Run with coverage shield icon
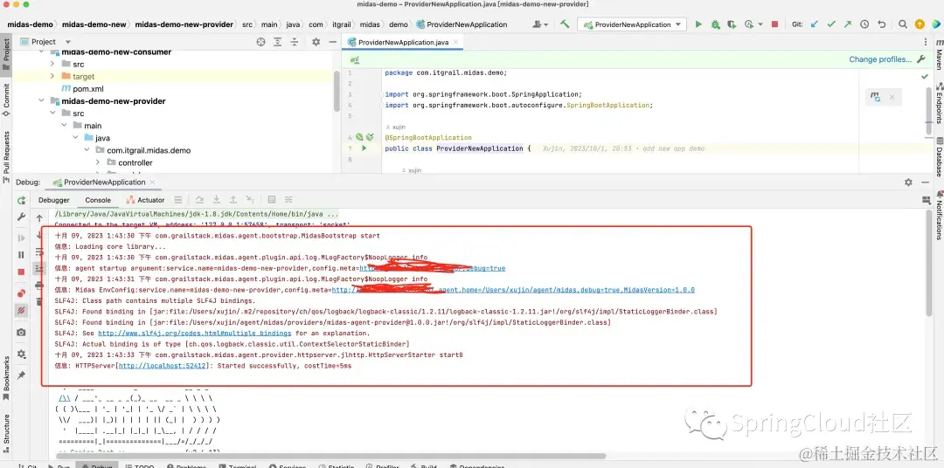This screenshot has width=944, height=468. [x=732, y=24]
